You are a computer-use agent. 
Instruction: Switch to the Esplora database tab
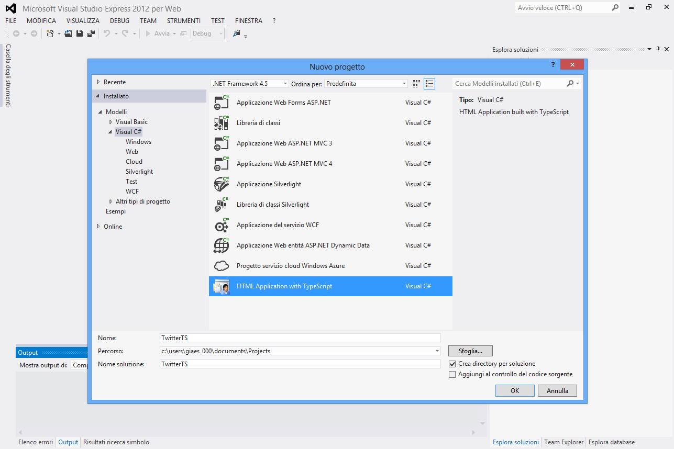[x=612, y=442]
